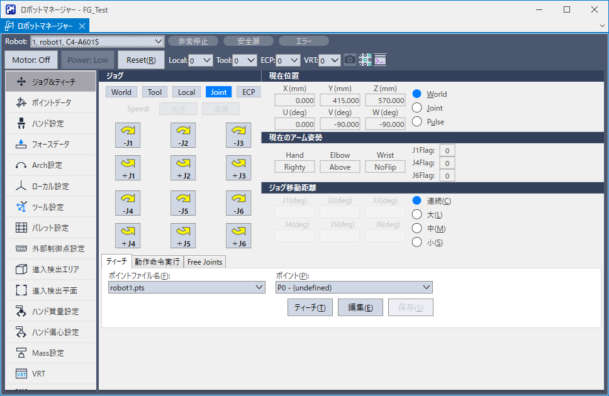Switch to the 動作命令実行 tab
Screen dimensions: 609x396
pyautogui.click(x=157, y=263)
